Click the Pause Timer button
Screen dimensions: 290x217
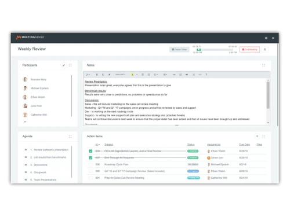click(x=179, y=50)
